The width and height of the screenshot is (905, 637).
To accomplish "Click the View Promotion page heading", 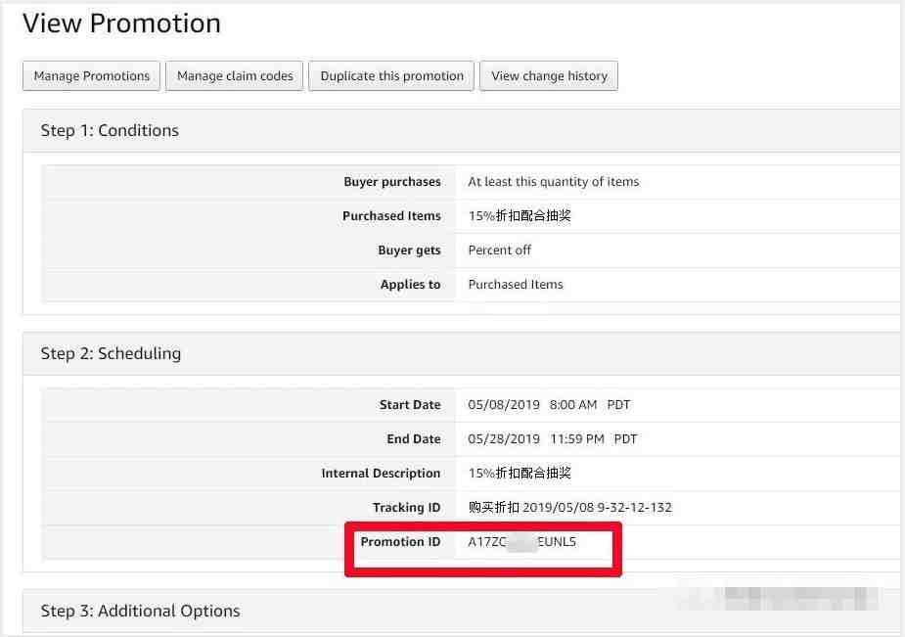I will 121,23.
